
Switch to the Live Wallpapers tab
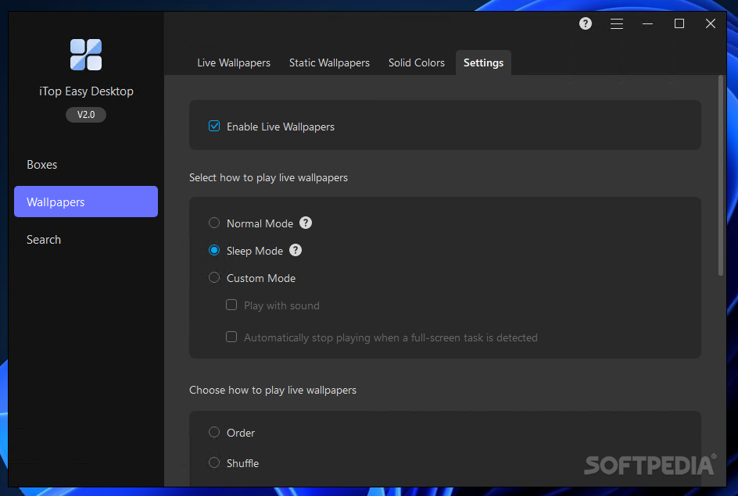point(234,62)
